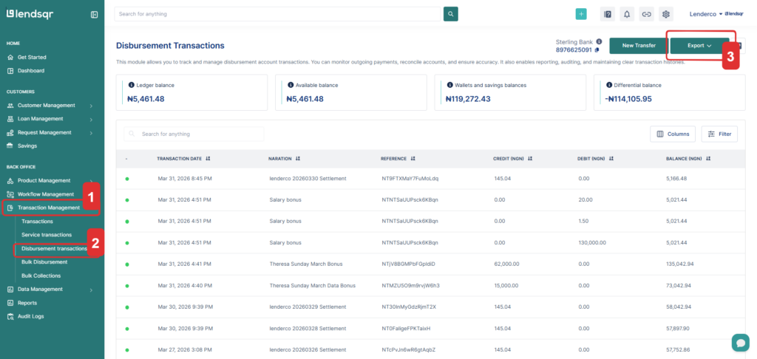Open Bulk Disbursement in sidebar
The image size is (757, 359).
(x=51, y=262)
